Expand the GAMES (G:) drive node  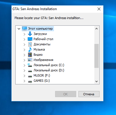click(25, 81)
